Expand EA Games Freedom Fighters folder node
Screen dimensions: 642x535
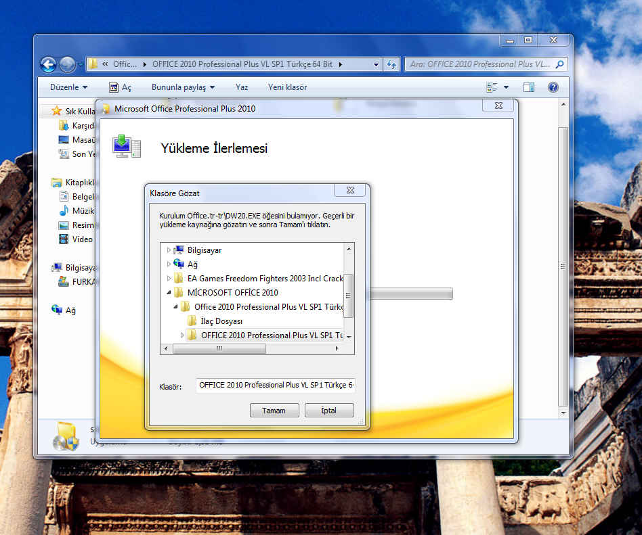pyautogui.click(x=169, y=279)
